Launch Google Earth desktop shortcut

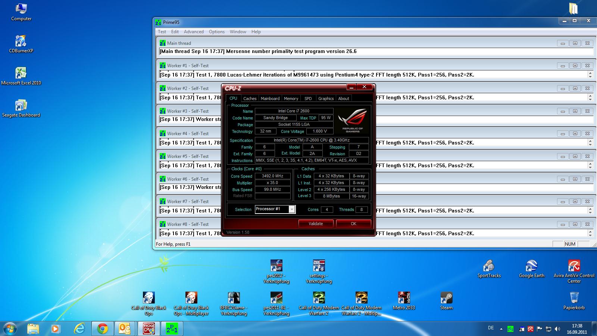point(531,267)
